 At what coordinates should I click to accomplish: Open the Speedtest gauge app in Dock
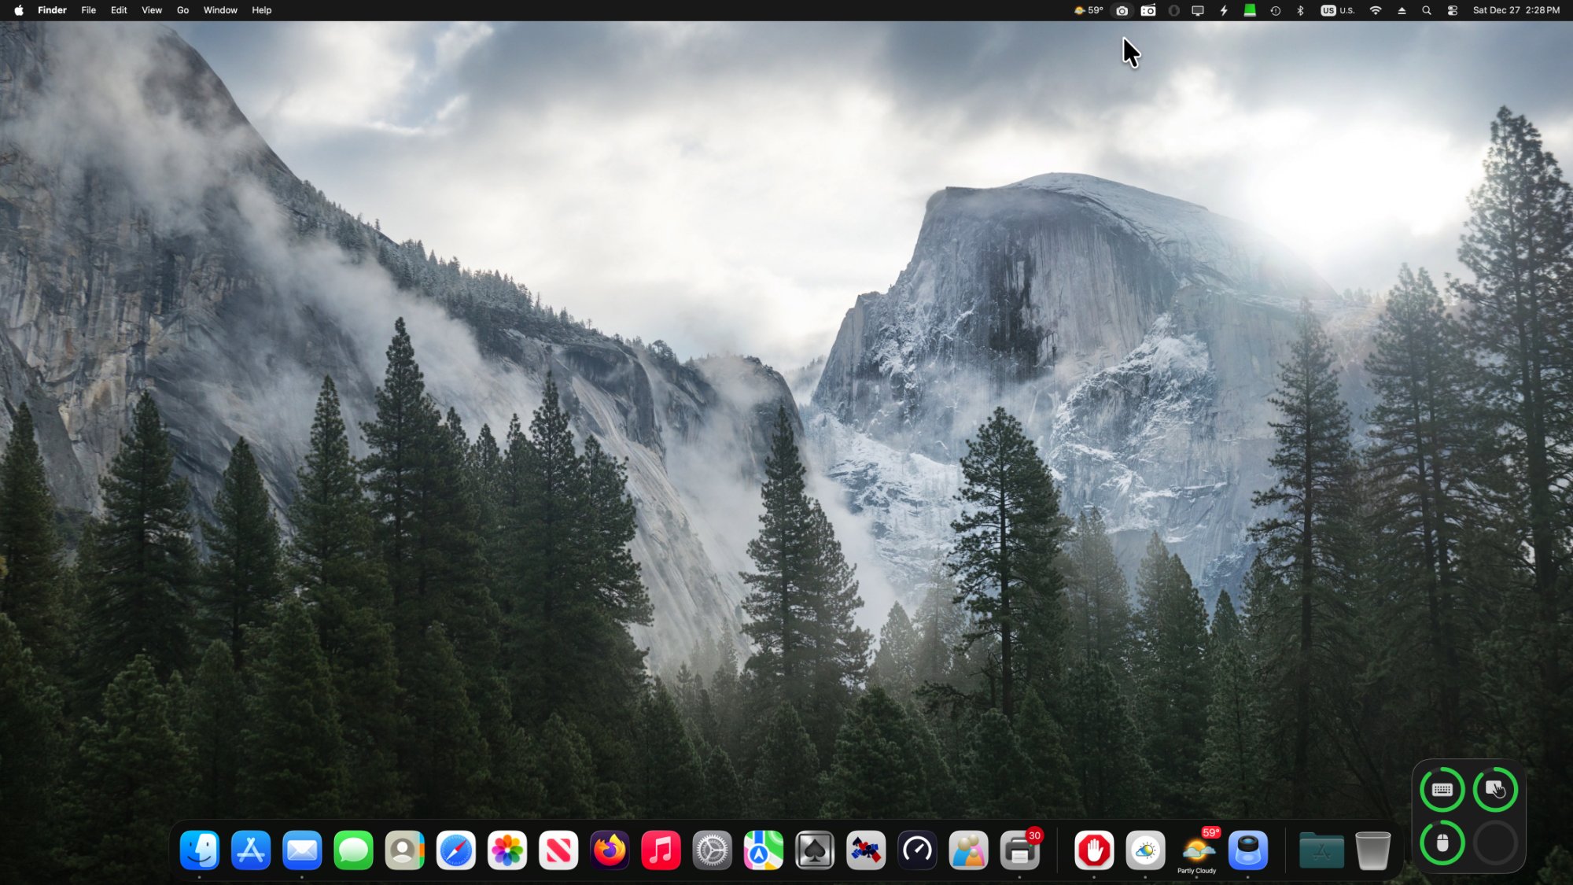(x=917, y=850)
